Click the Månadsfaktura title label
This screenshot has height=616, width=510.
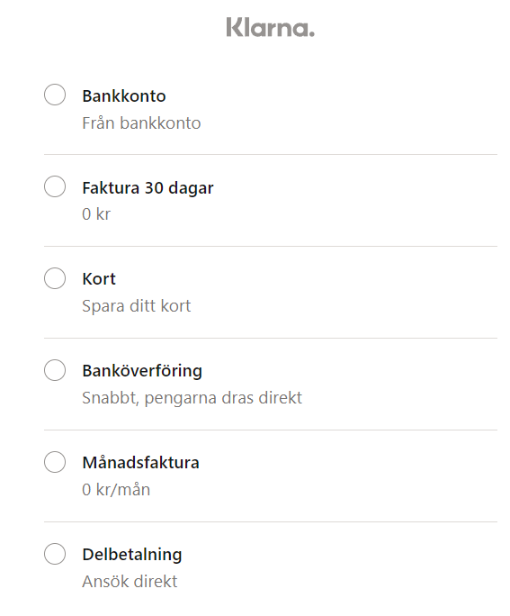[141, 462]
